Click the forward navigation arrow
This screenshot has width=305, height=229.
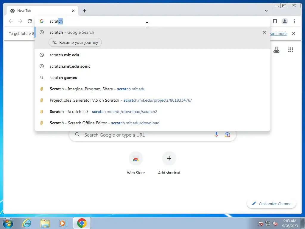pos(20,21)
